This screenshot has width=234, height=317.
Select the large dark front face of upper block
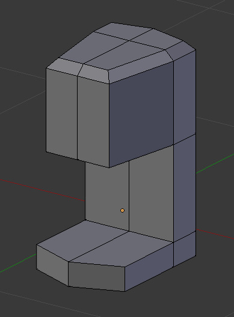[x=141, y=115]
